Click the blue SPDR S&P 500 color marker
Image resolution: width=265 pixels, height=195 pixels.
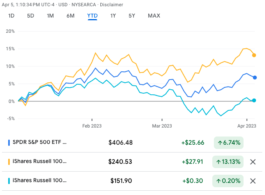pos(9,143)
